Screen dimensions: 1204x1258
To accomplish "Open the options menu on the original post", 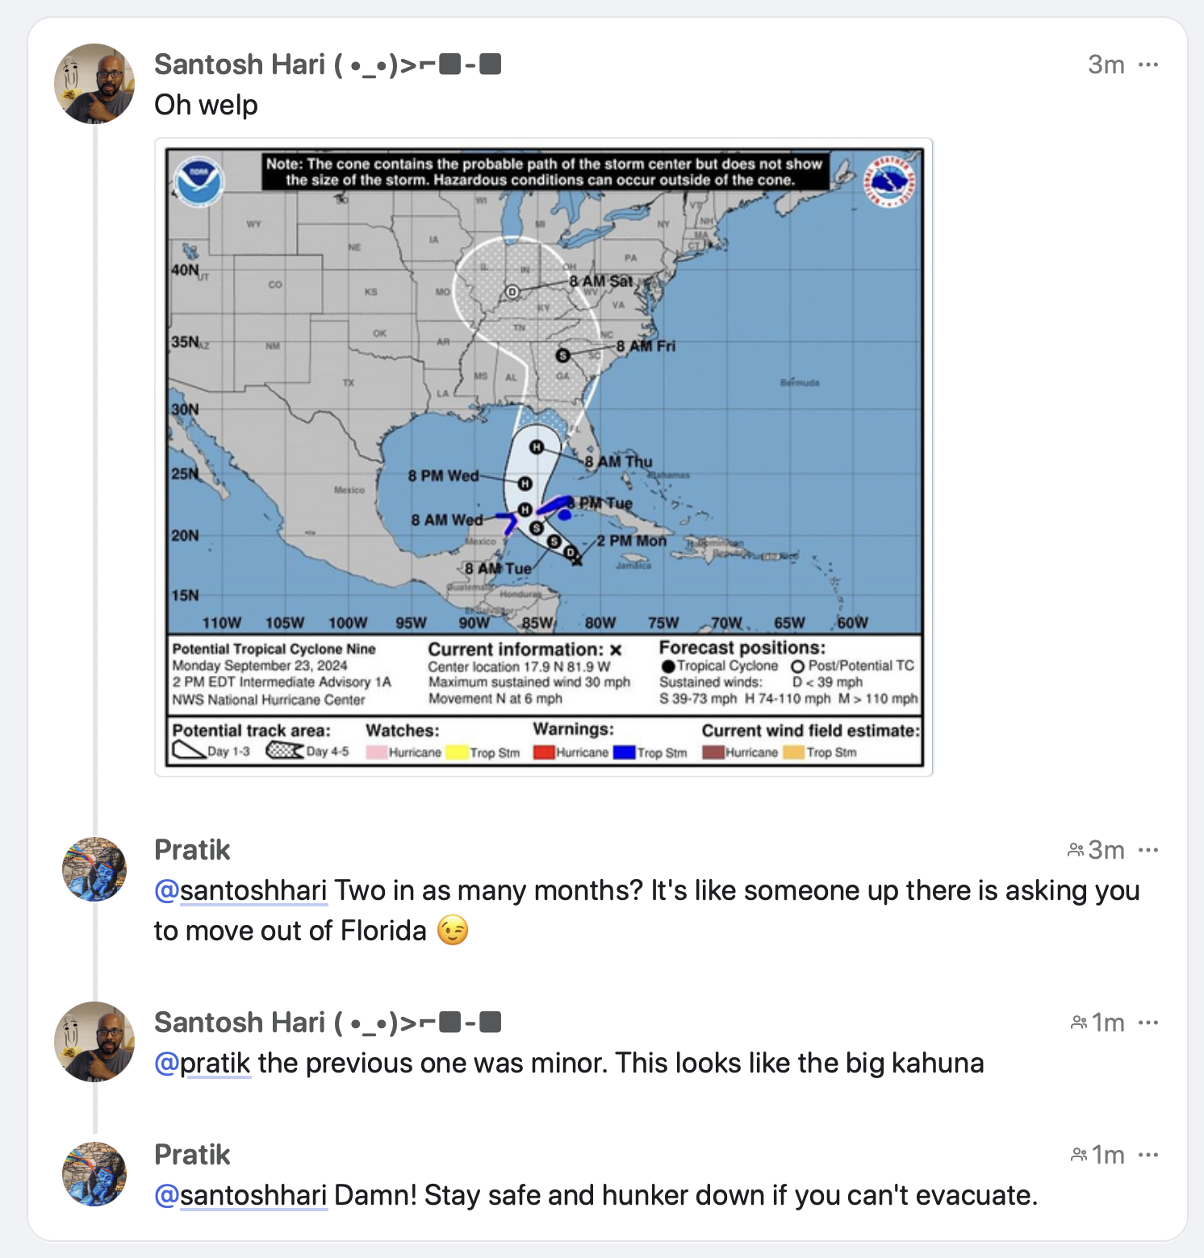I will pyautogui.click(x=1148, y=65).
